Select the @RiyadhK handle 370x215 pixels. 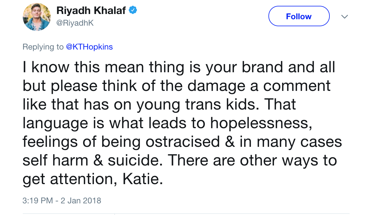(x=75, y=23)
